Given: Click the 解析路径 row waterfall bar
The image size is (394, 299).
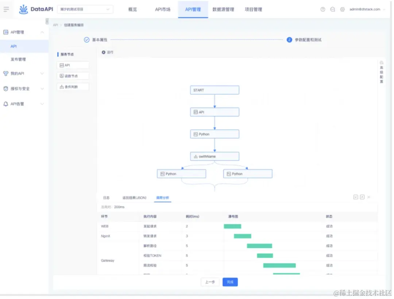Looking at the screenshot, I should pyautogui.click(x=259, y=246).
